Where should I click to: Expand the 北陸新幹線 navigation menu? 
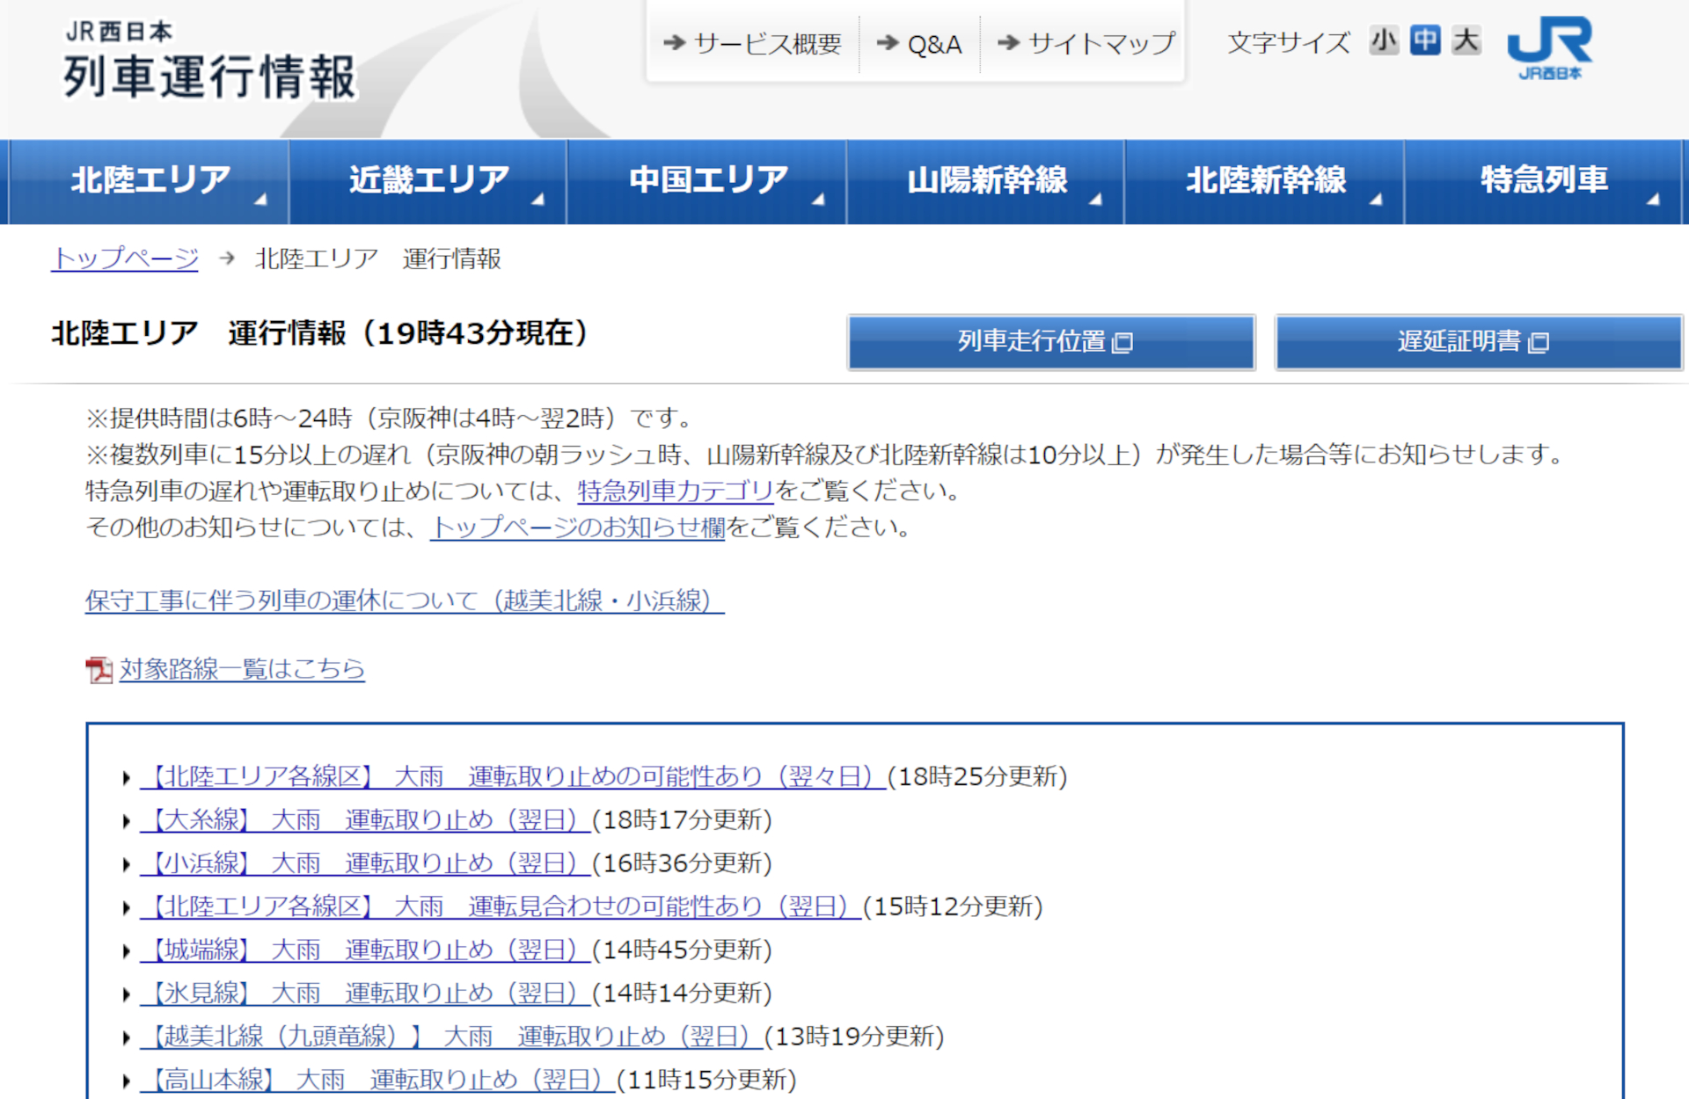pos(1265,181)
